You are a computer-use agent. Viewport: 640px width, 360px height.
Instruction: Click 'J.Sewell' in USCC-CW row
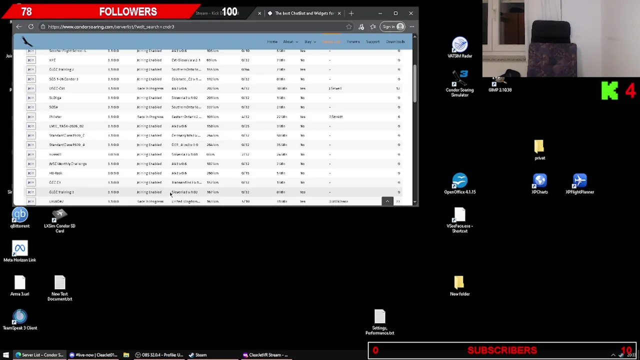[335, 88]
